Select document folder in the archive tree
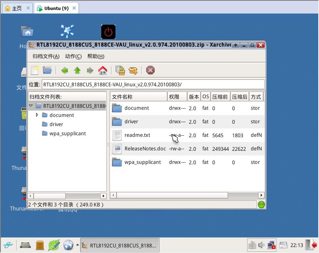Image resolution: width=319 pixels, height=253 pixels. pos(61,115)
